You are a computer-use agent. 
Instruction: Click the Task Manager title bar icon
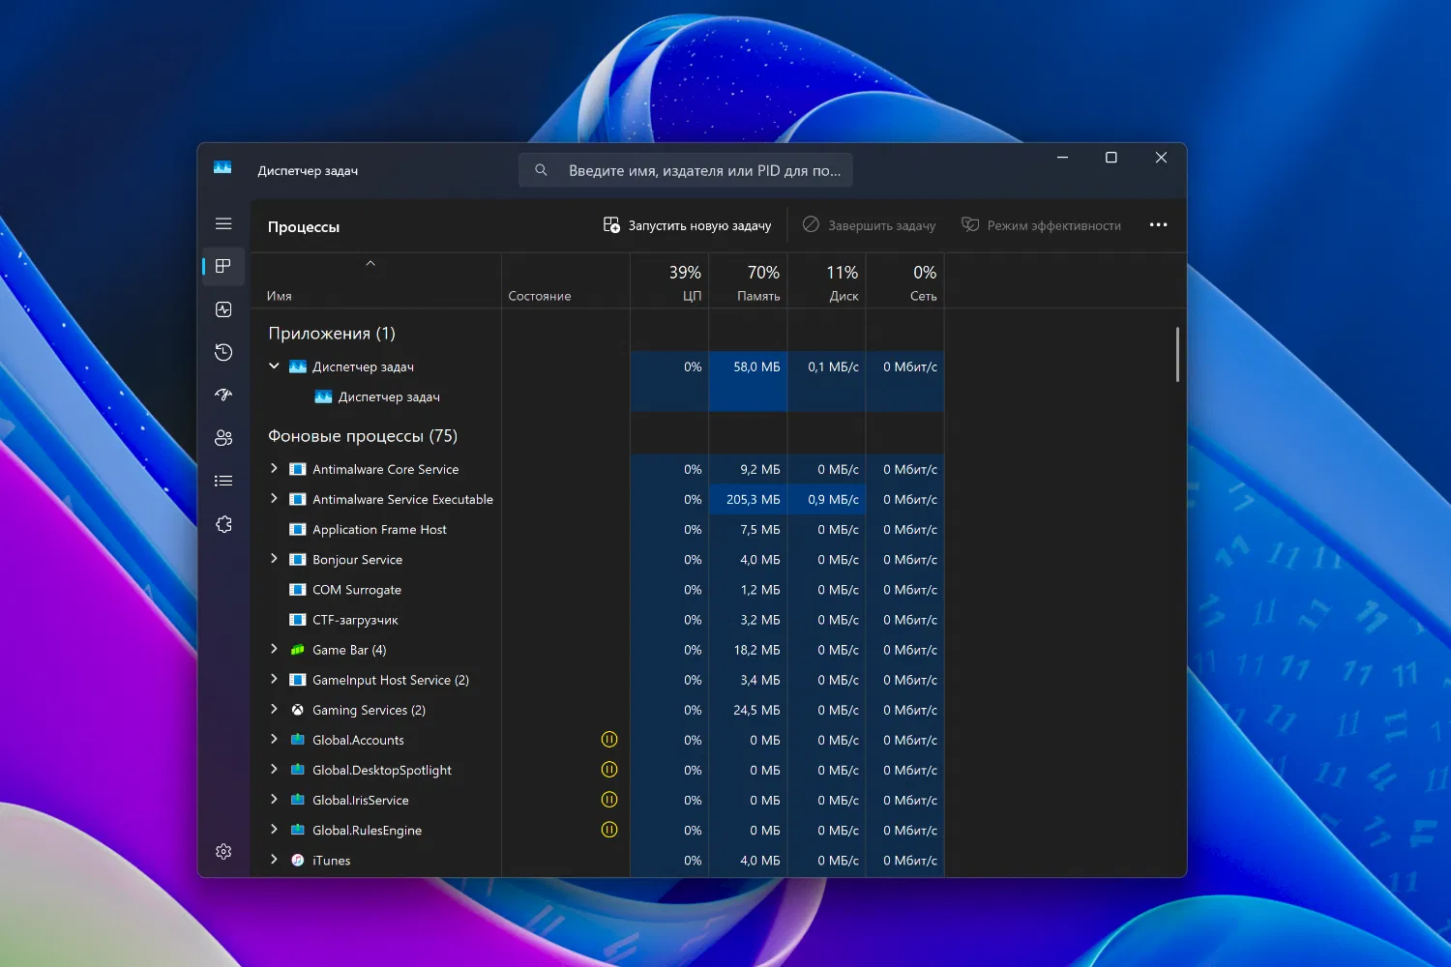coord(222,168)
